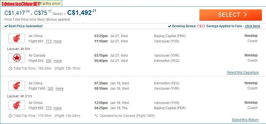This screenshot has width=266, height=124.
Task: Click the clock icon beside 16h 20m trip time
Action: point(10,68)
